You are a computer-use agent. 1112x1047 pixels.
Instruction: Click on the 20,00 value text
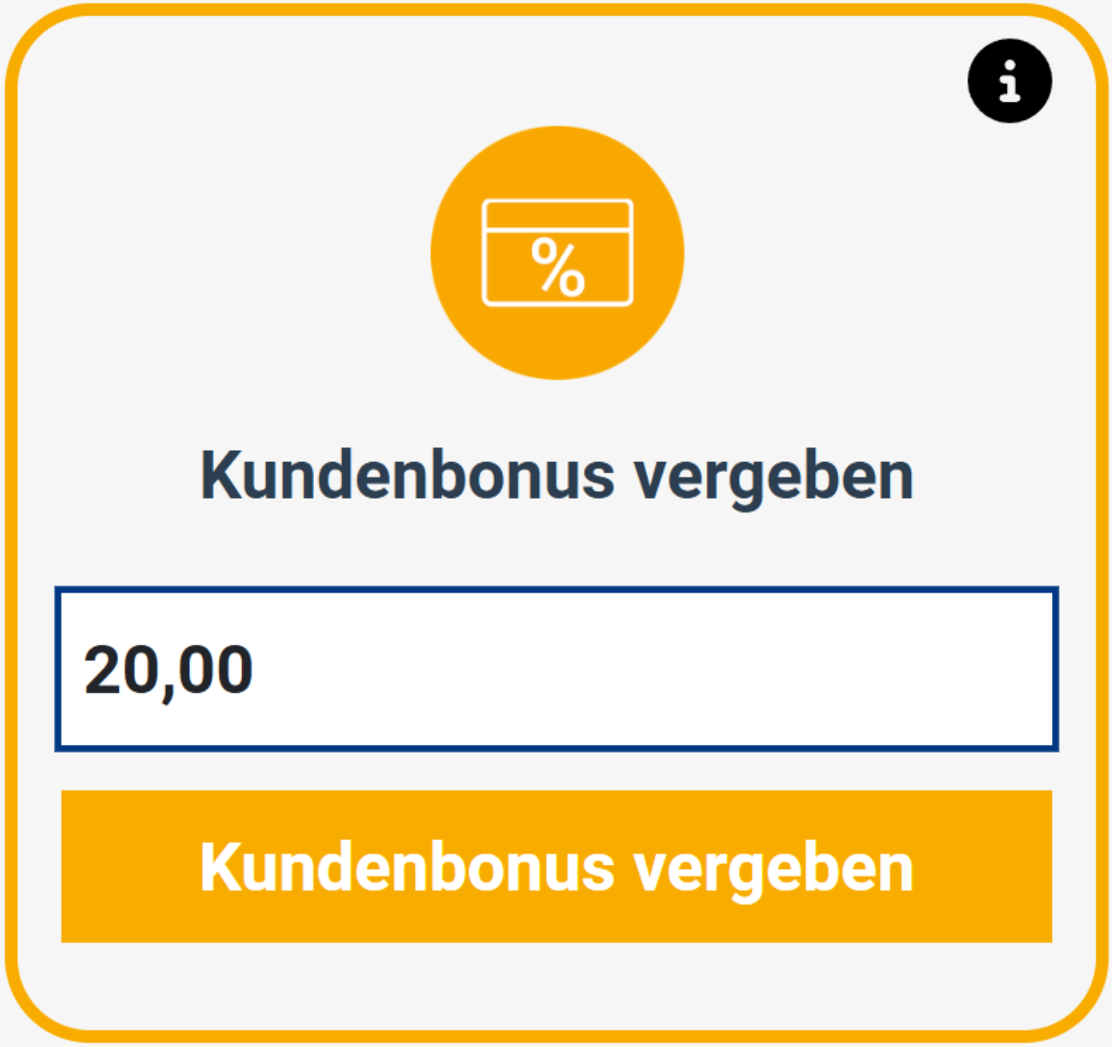click(x=169, y=670)
